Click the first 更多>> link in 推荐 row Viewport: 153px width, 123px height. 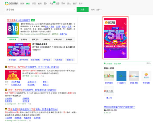[46, 82]
